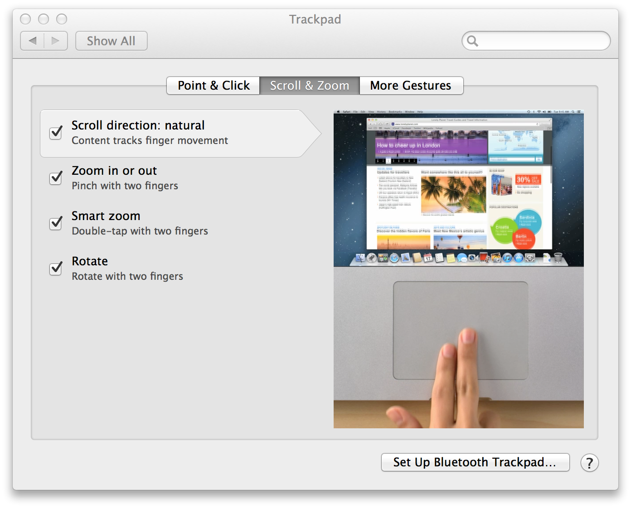Viewport: 631px width, 508px height.
Task: Click the "Double-tap with two fingers" description
Action: (140, 231)
